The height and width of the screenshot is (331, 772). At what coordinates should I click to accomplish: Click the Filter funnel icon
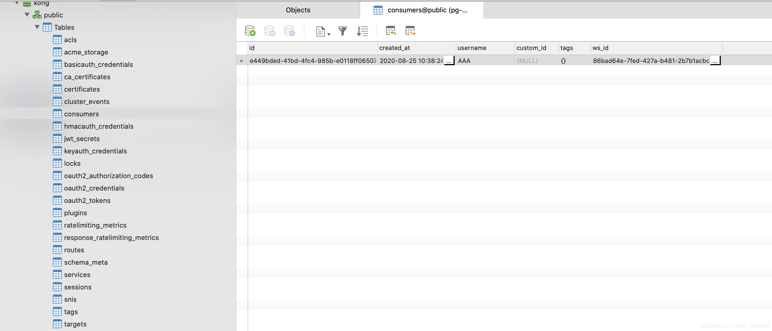(x=343, y=31)
